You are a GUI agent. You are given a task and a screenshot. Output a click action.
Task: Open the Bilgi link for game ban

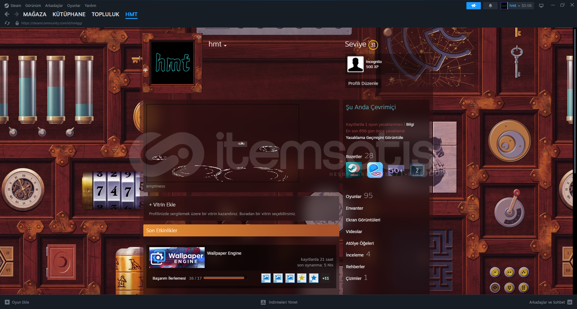tap(410, 124)
